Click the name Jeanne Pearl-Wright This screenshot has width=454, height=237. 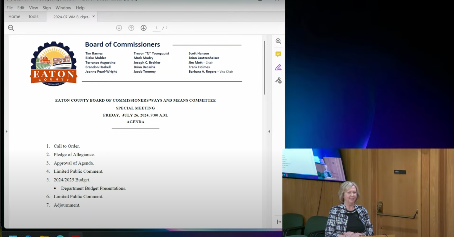pyautogui.click(x=101, y=71)
